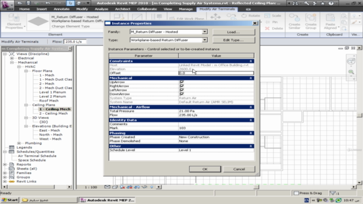Viewport: 363px width, 204px height.
Task: Open the Collaborate ribbon tab
Action: [x=147, y=9]
